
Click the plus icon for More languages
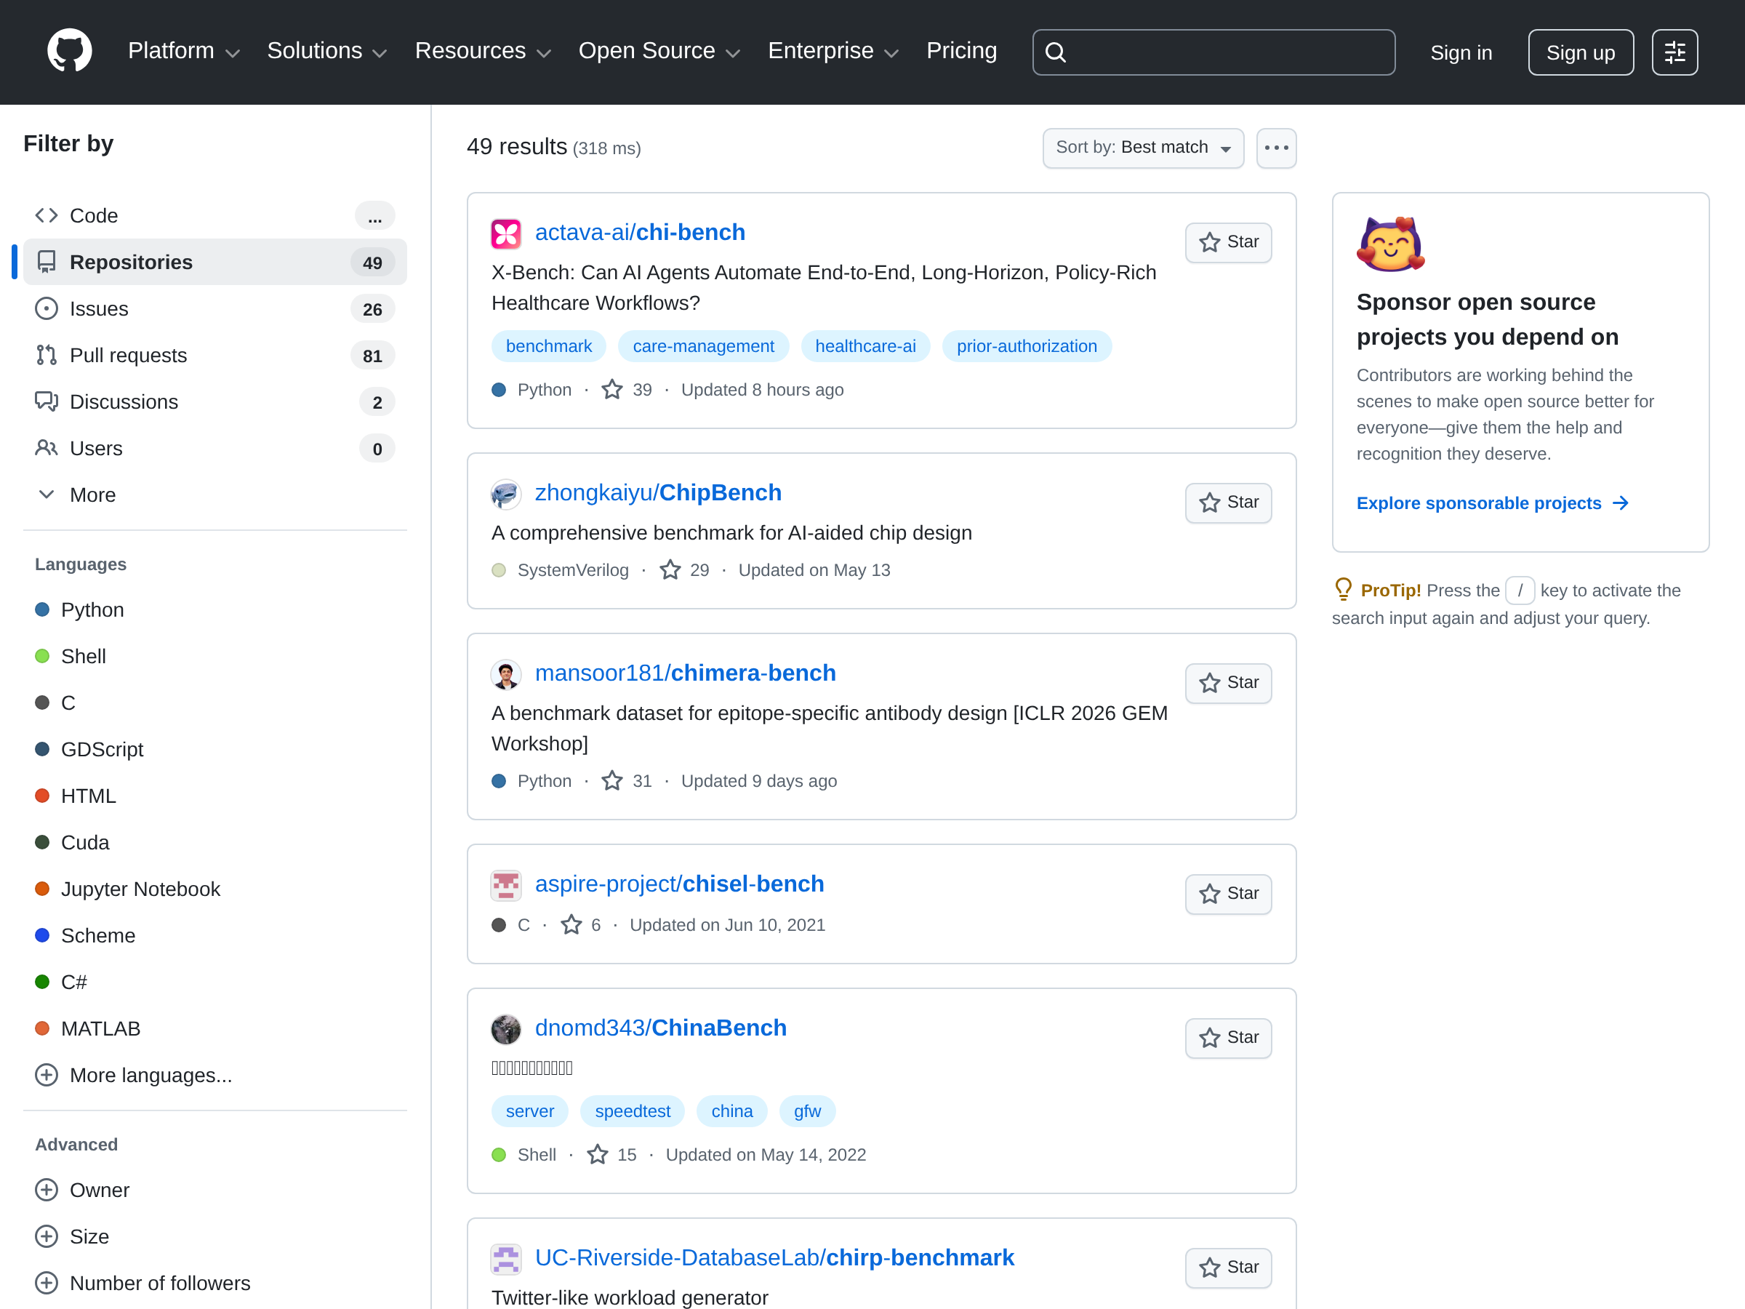(47, 1076)
